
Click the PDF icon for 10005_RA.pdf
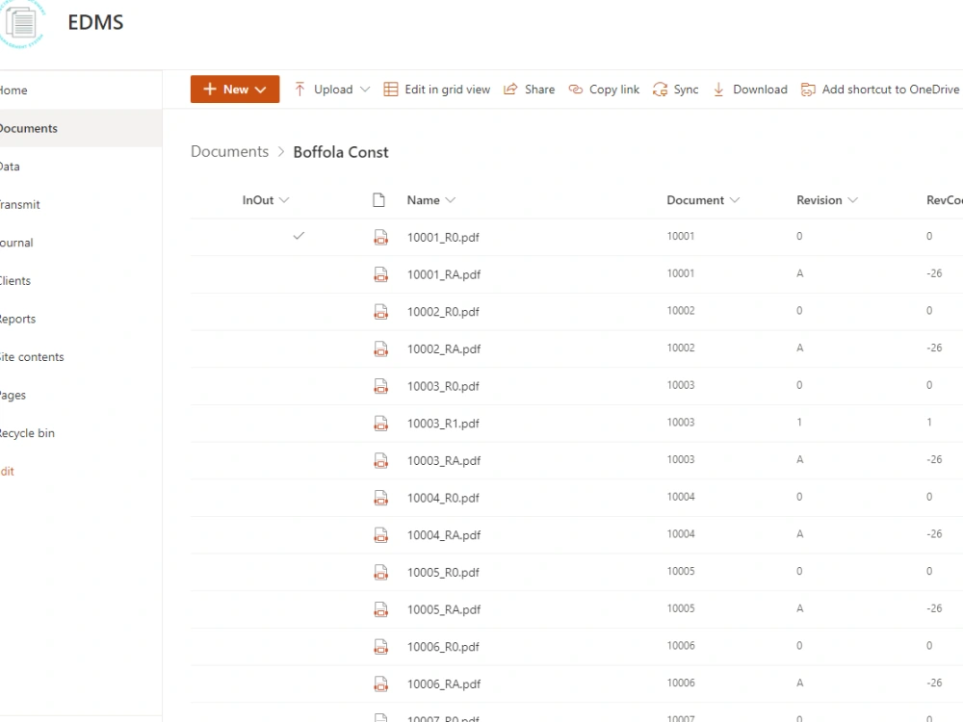click(380, 609)
